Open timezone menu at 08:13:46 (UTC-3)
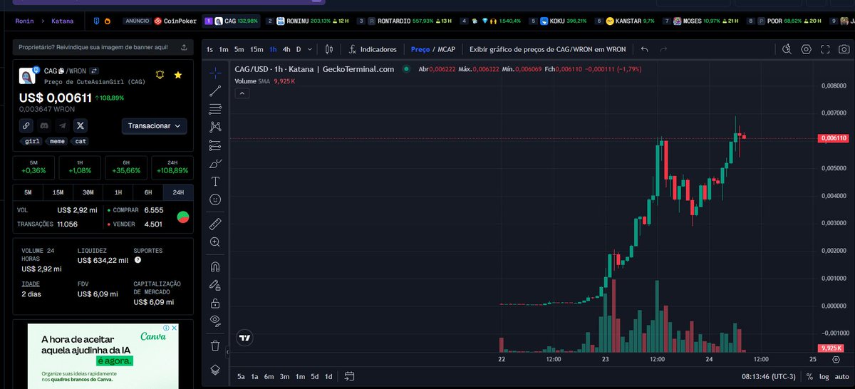The image size is (855, 389). coord(770,375)
